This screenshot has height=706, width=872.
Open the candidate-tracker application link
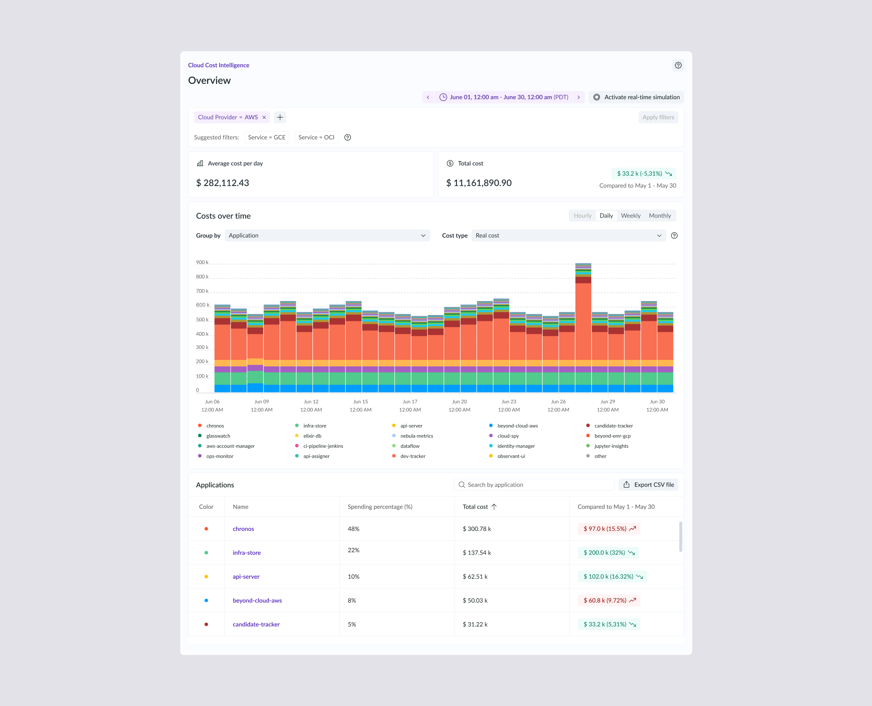[256, 625]
